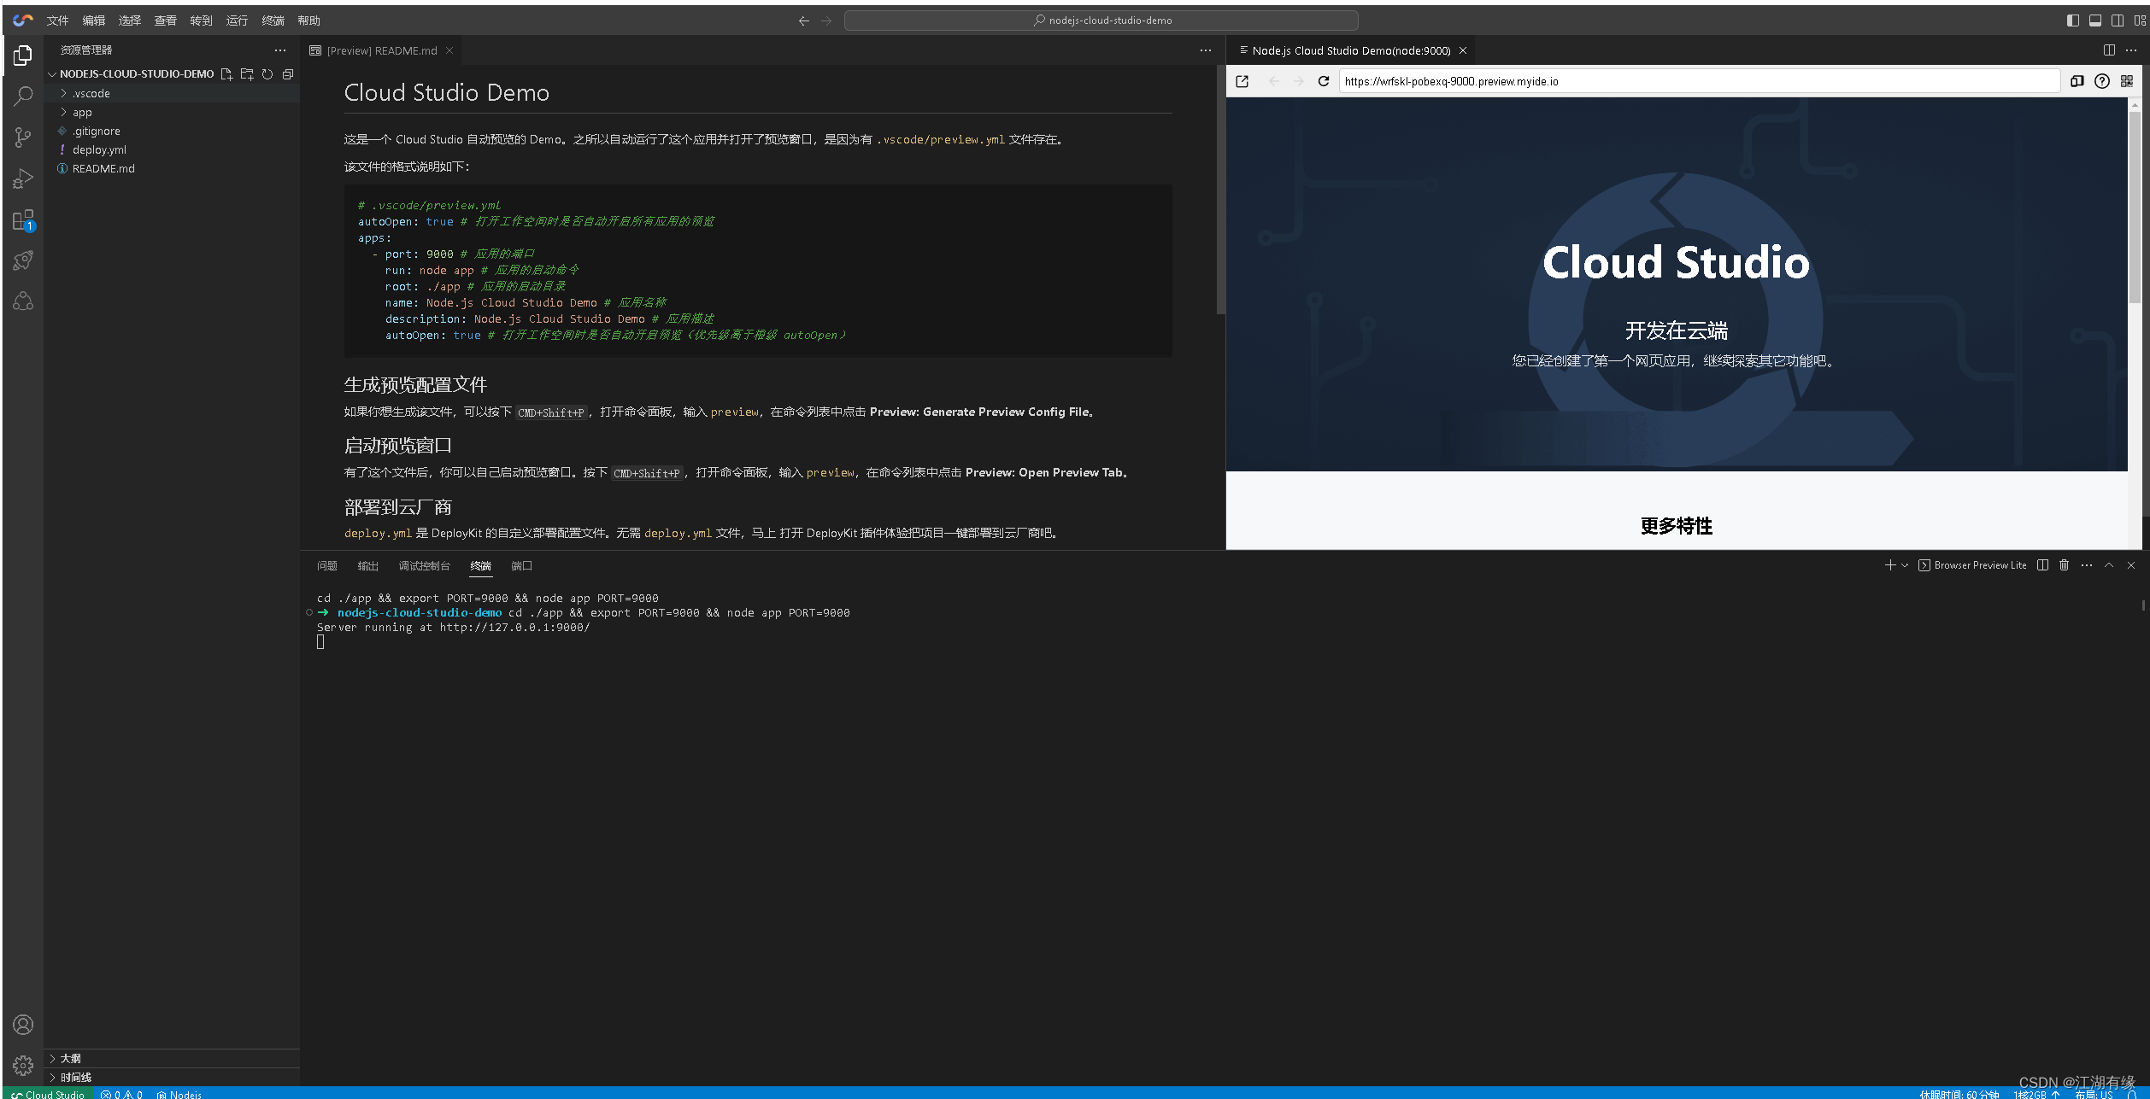Open preview in external browser
This screenshot has width=2150, height=1099.
pos(1242,81)
